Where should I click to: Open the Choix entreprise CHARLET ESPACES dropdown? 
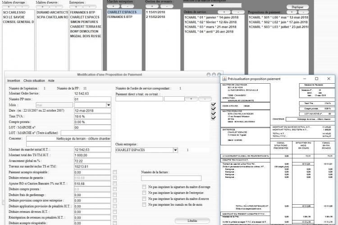[175, 150]
